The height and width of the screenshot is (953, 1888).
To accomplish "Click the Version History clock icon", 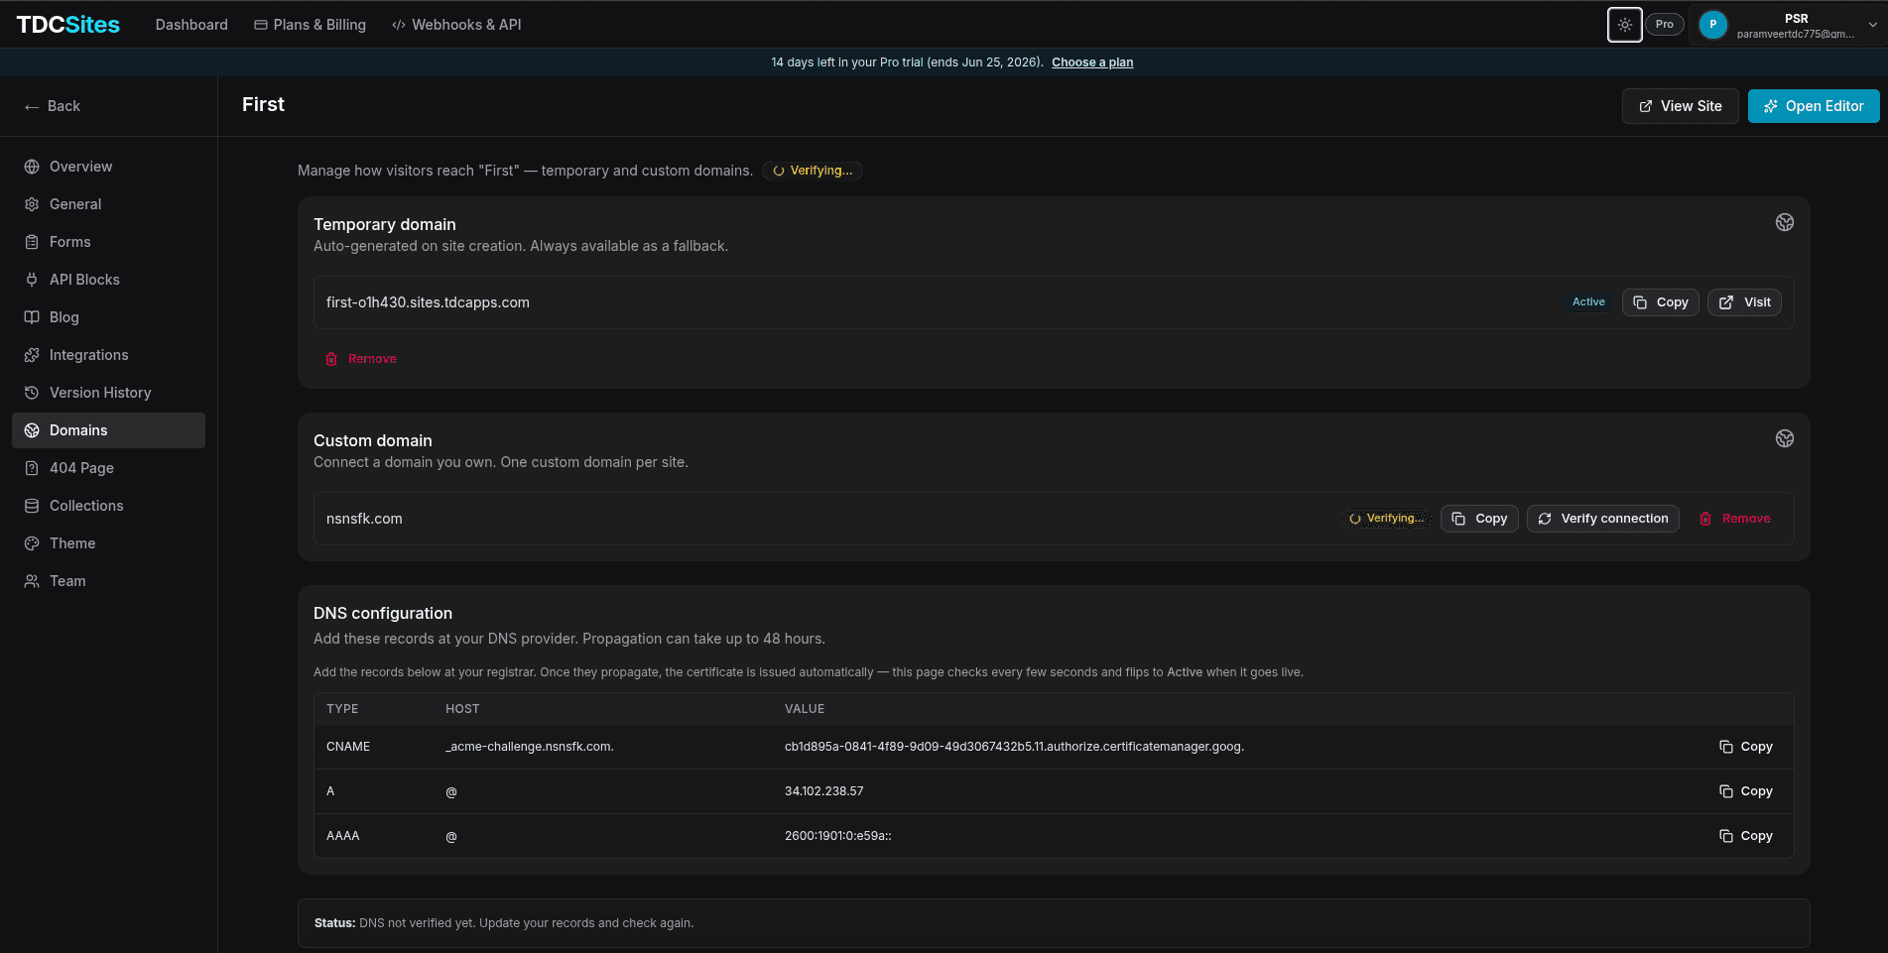I will coord(32,393).
